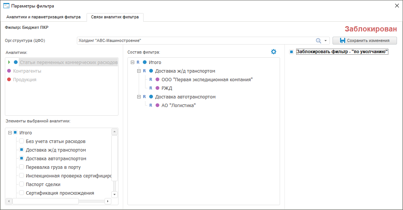Open the 'Связи аналитик фильтра' tab

pos(115,17)
